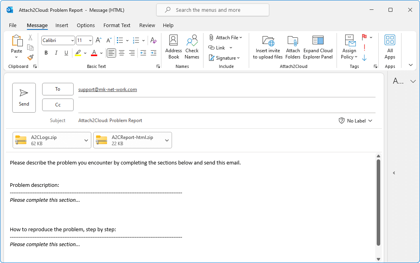Click the Cut scissors icon
Image resolution: width=420 pixels, height=263 pixels.
[x=30, y=38]
